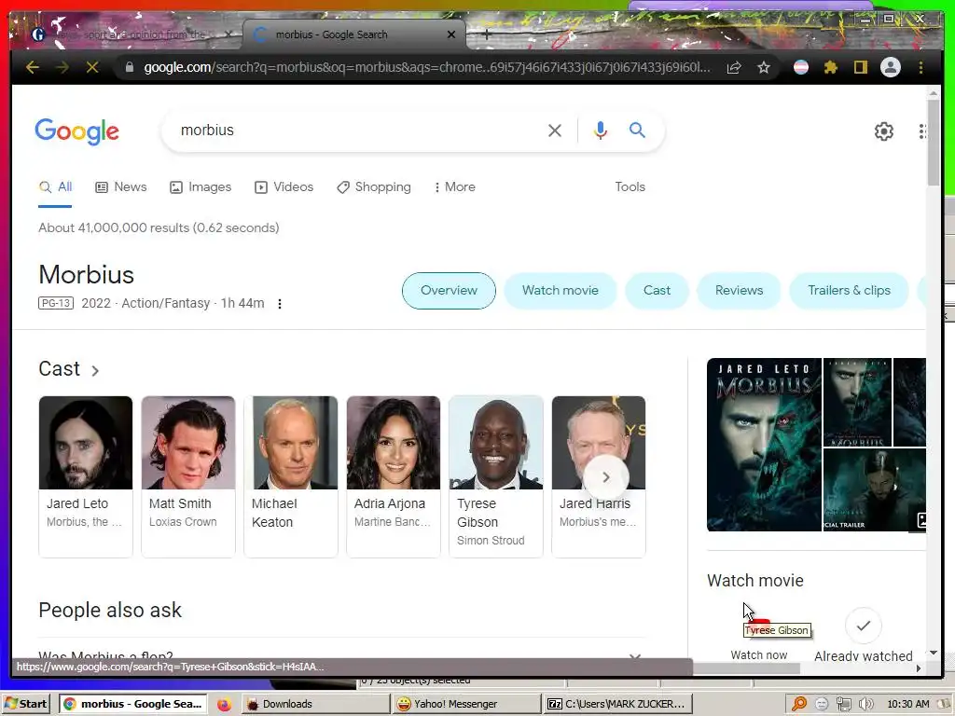Switch to Downloads taskbar window
The image size is (955, 716).
(315, 704)
